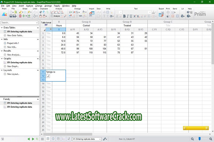214x142 pixels.
Task: Click the red Delete sheet icon
Action: (x=20, y=16)
